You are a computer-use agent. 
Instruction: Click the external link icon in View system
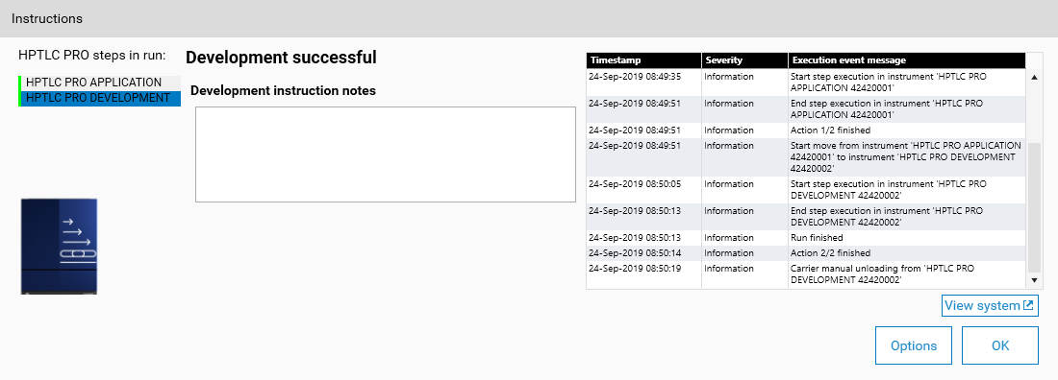1028,305
